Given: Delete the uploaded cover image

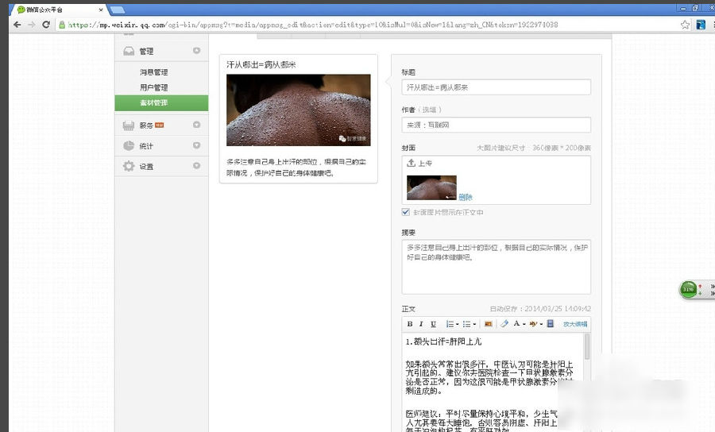Looking at the screenshot, I should click(x=466, y=197).
